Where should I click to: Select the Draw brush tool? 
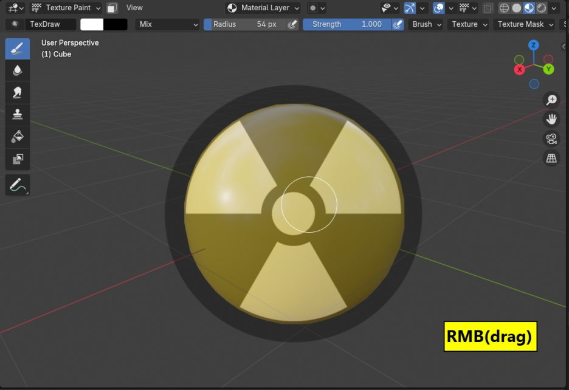[18, 49]
